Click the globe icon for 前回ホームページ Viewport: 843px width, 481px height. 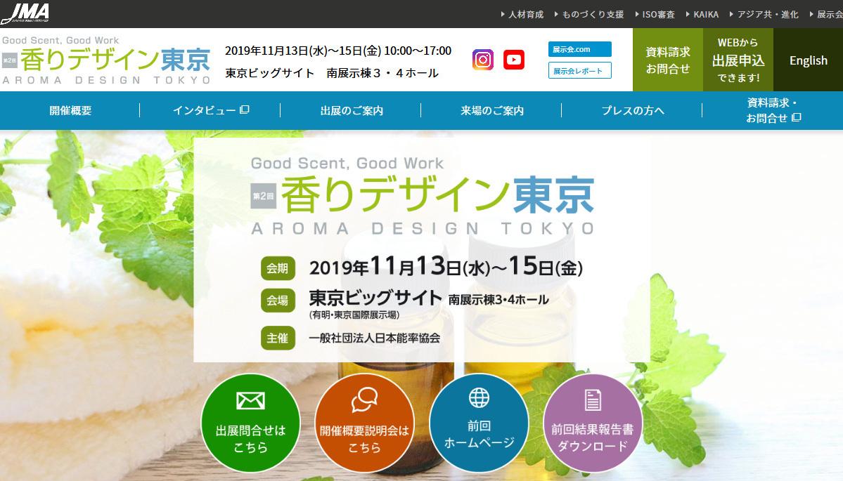[479, 397]
